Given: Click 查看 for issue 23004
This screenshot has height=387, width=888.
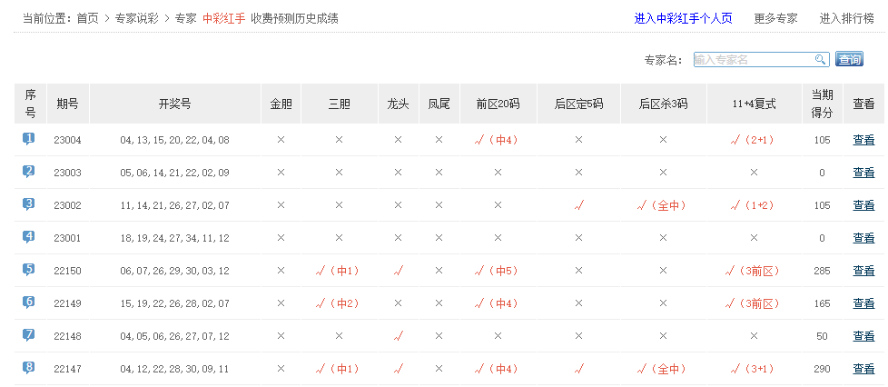Looking at the screenshot, I should (863, 140).
